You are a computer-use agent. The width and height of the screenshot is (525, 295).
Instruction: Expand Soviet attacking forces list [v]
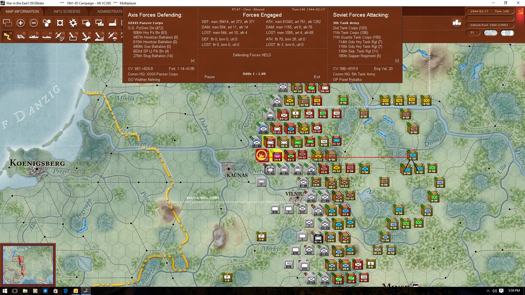pyautogui.click(x=397, y=61)
